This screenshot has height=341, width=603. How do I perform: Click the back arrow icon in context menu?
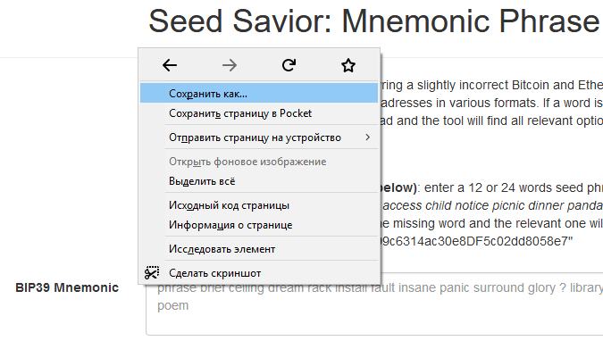[170, 65]
